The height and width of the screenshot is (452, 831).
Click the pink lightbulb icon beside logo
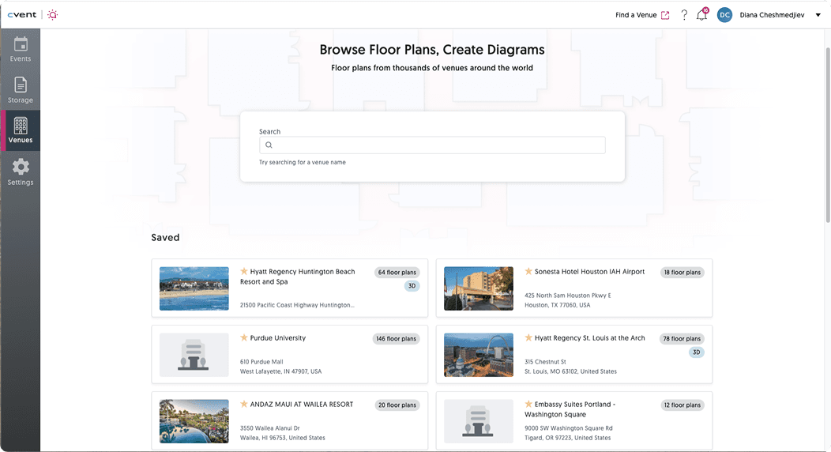point(52,15)
